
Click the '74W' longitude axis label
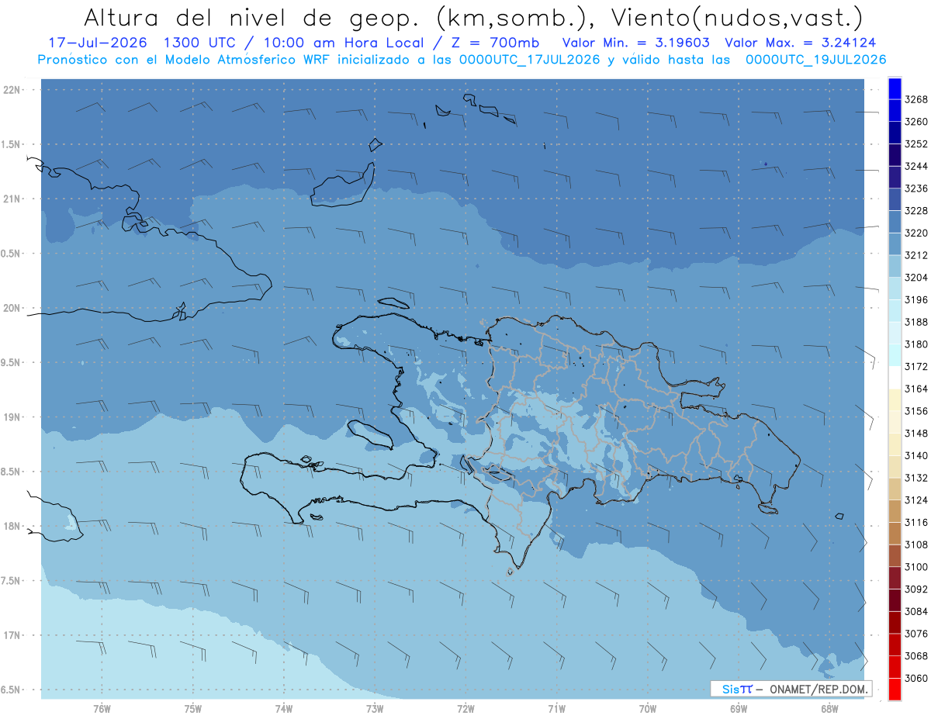click(284, 709)
